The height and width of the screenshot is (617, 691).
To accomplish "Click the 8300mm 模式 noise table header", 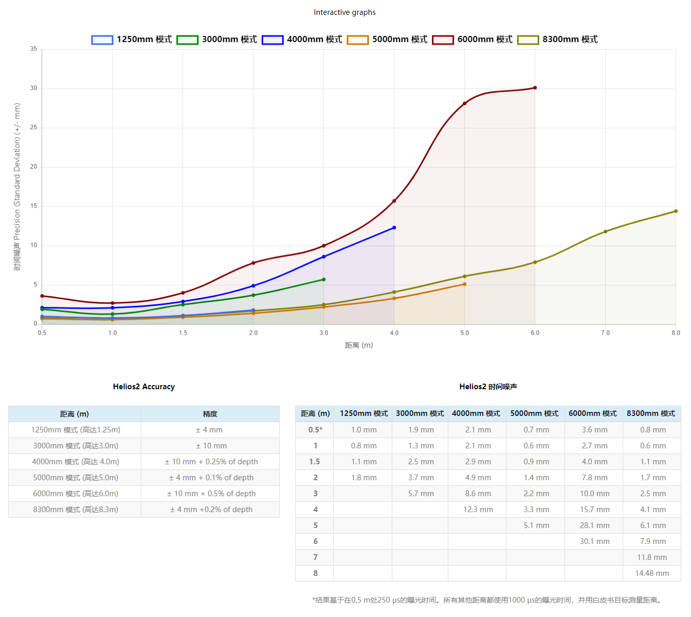I will (651, 413).
